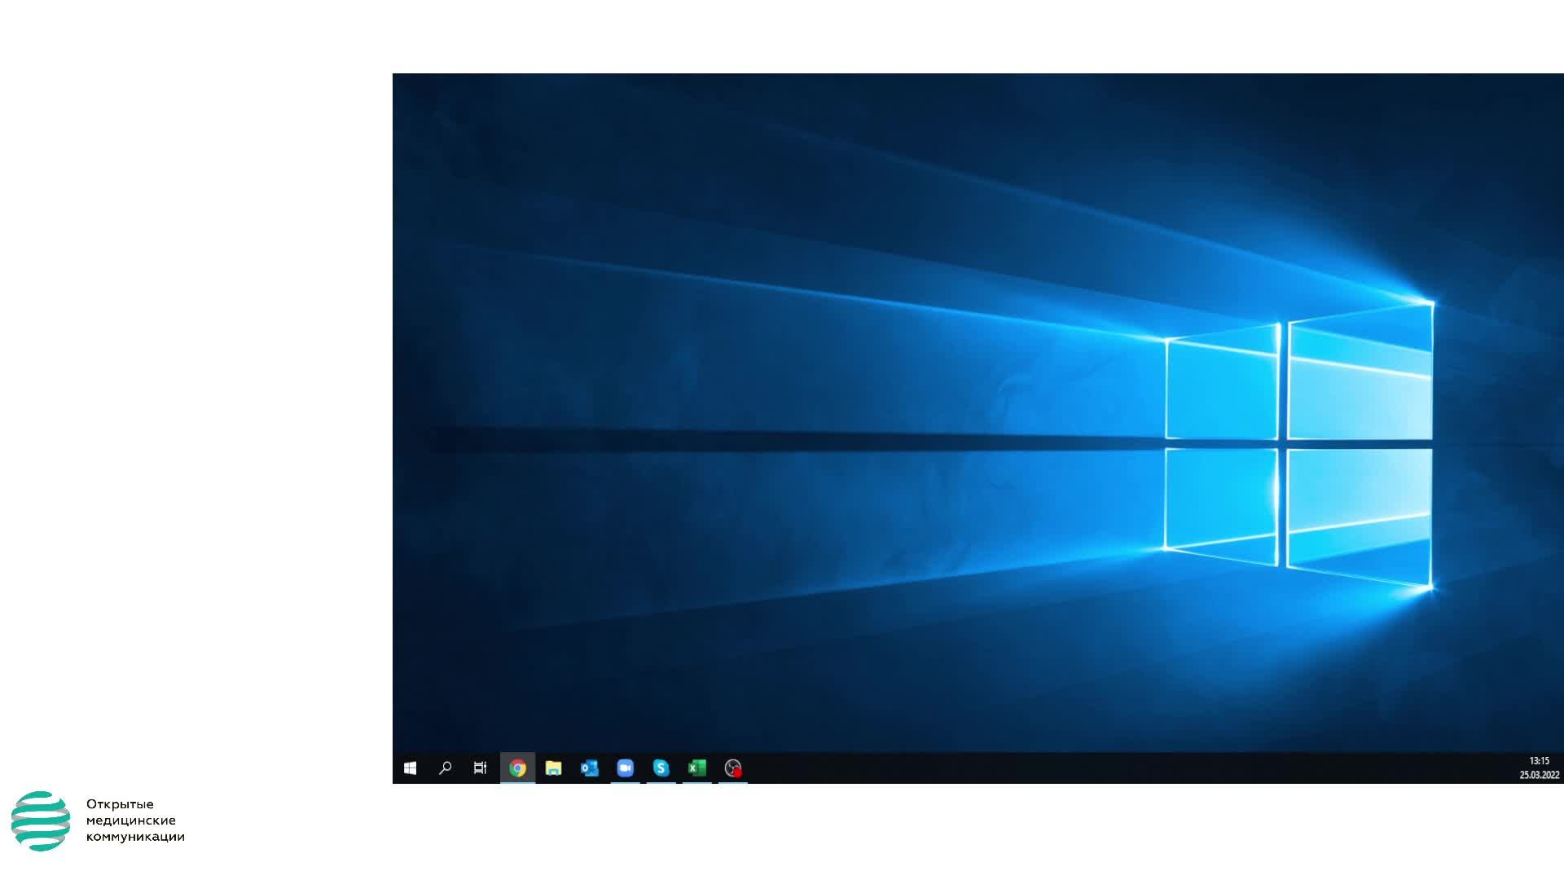Click the 13:15 clock time
The width and height of the screenshot is (1564, 880).
[1539, 761]
